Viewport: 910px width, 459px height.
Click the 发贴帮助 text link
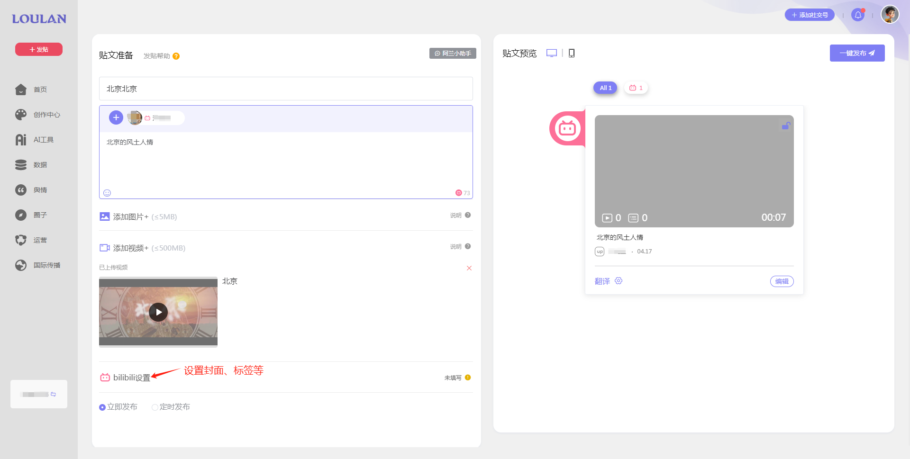[x=156, y=56]
